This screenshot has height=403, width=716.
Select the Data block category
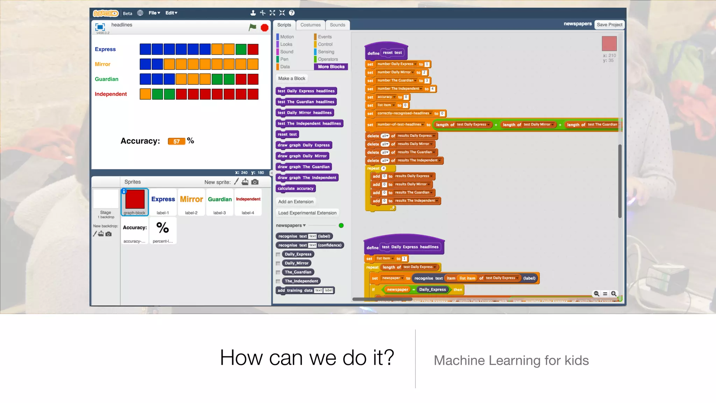click(285, 67)
